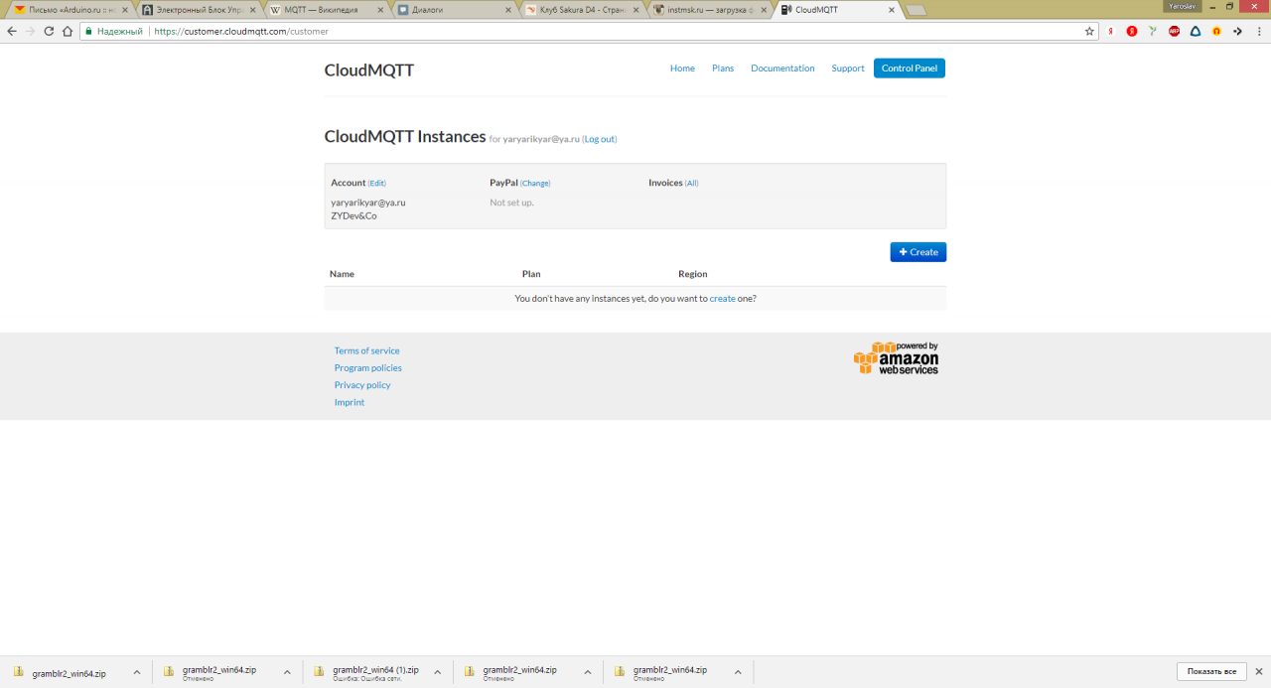Click the black arrow extension icon

point(1238,31)
